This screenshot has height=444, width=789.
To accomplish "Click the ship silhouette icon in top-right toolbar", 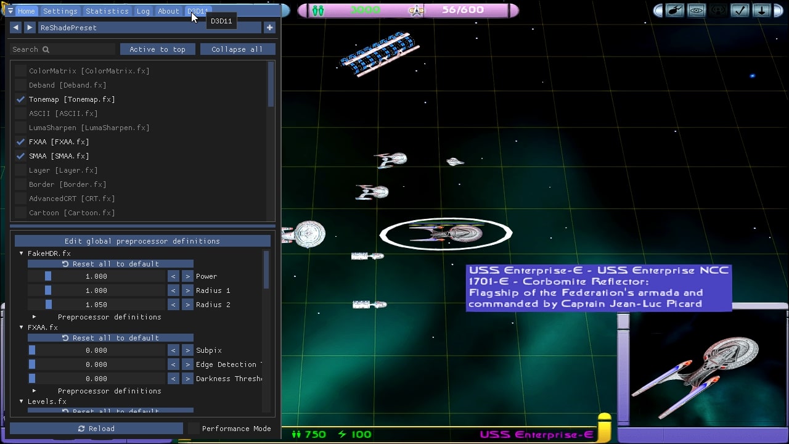I will click(x=674, y=10).
